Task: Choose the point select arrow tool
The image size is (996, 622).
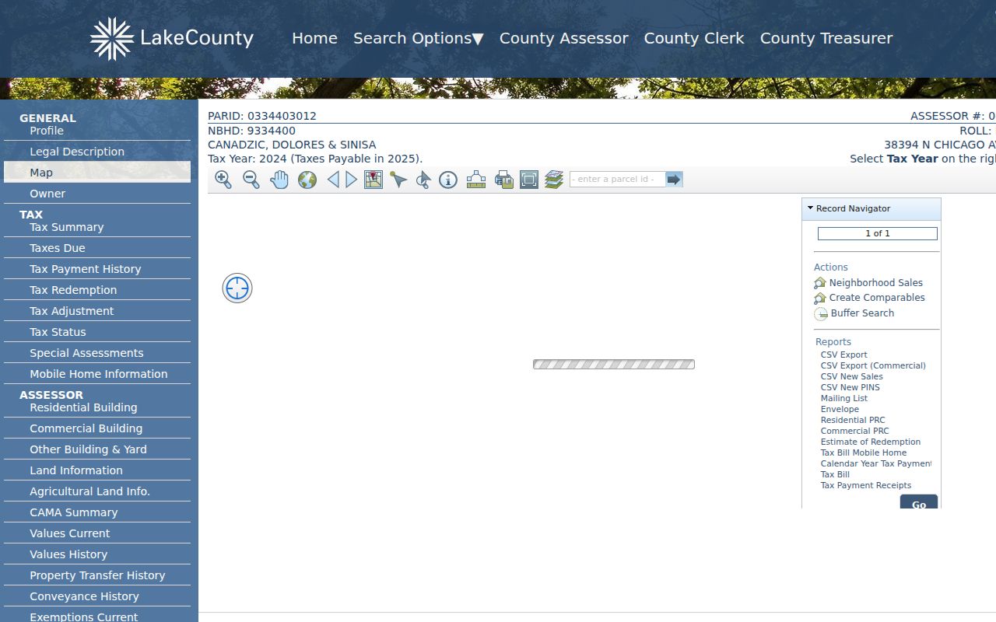Action: tap(398, 180)
